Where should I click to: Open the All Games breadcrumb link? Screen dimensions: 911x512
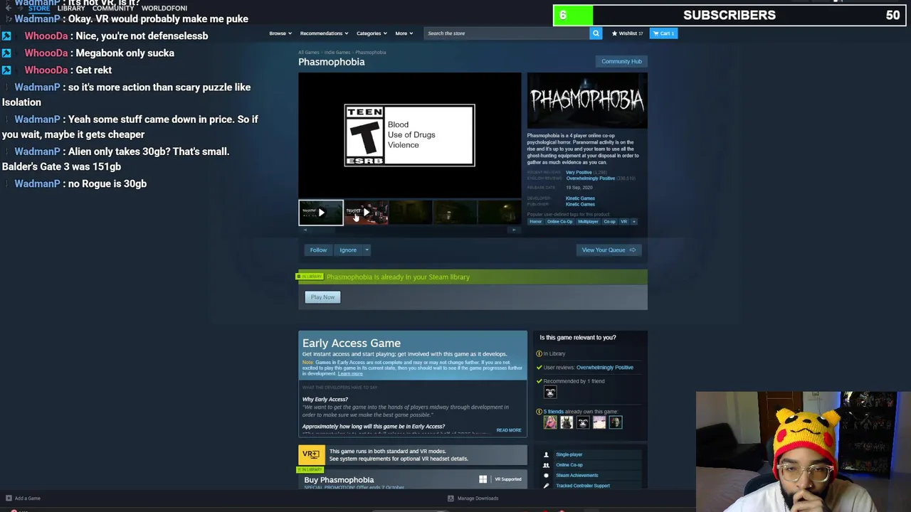(309, 53)
